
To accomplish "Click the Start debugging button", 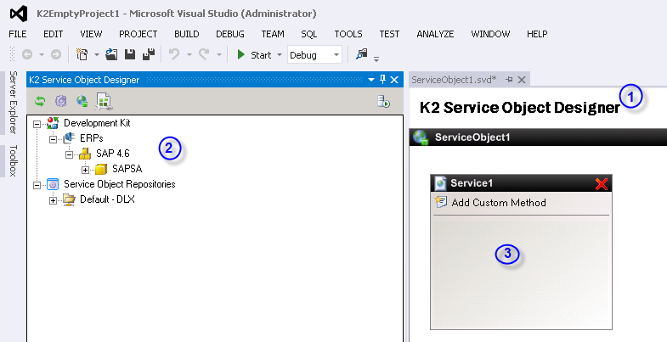I will (x=254, y=55).
